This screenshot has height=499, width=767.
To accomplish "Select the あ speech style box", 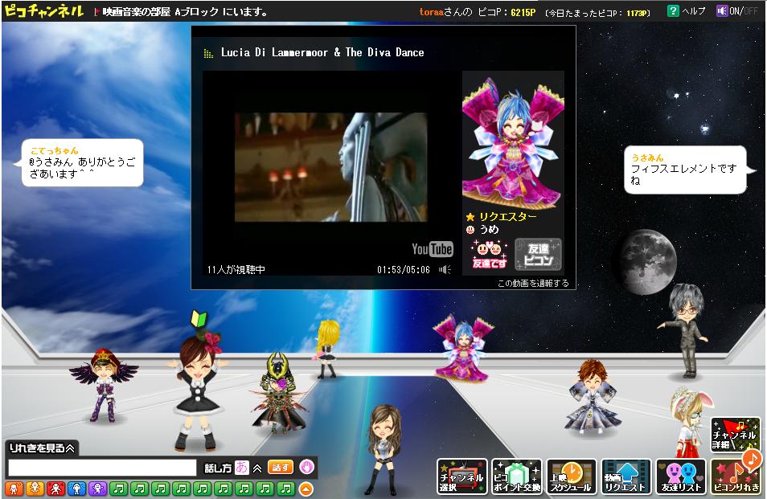I will 242,467.
